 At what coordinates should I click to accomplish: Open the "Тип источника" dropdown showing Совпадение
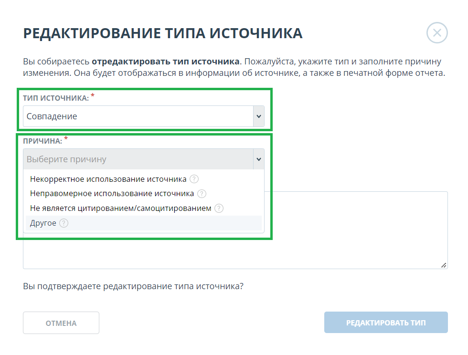pos(138,116)
